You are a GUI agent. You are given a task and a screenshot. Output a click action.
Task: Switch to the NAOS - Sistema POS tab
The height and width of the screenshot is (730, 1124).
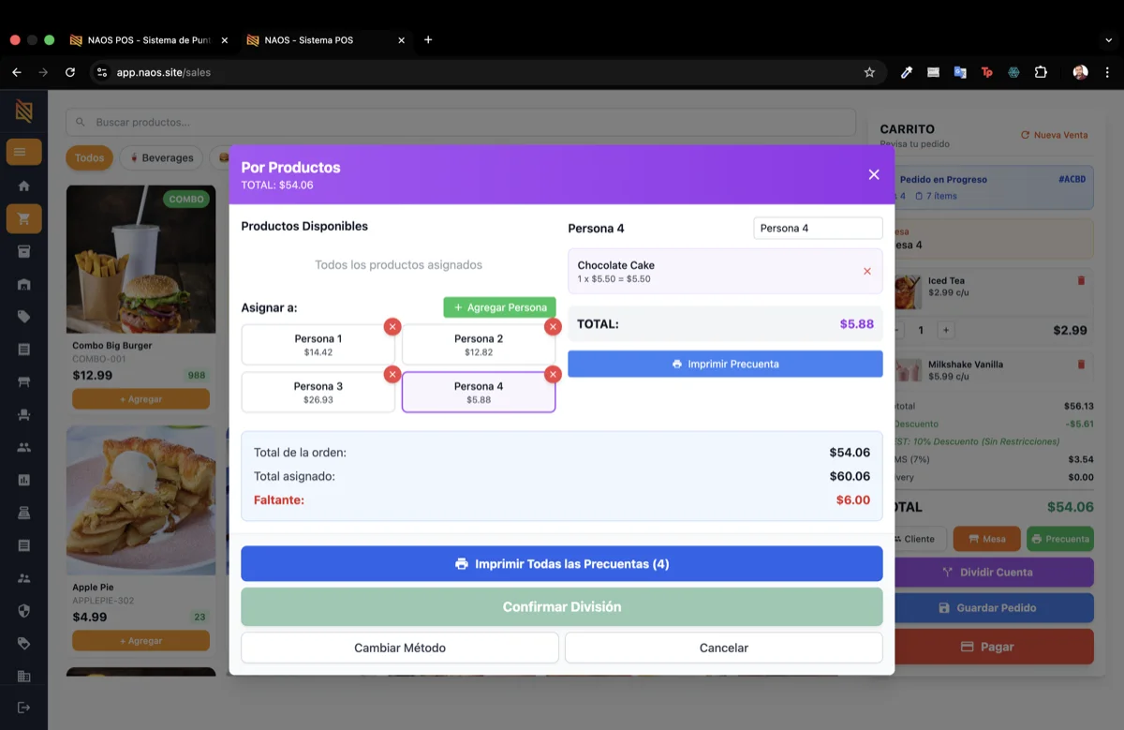point(317,40)
